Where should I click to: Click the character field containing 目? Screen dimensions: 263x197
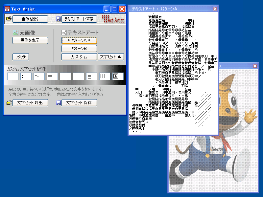tap(92, 76)
